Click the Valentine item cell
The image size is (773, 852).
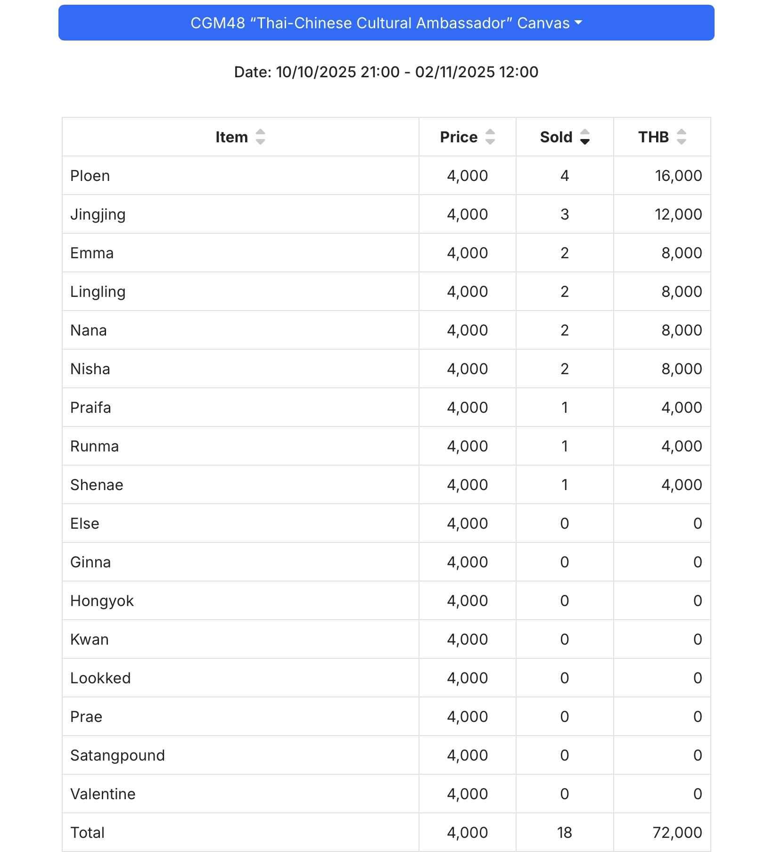[103, 794]
